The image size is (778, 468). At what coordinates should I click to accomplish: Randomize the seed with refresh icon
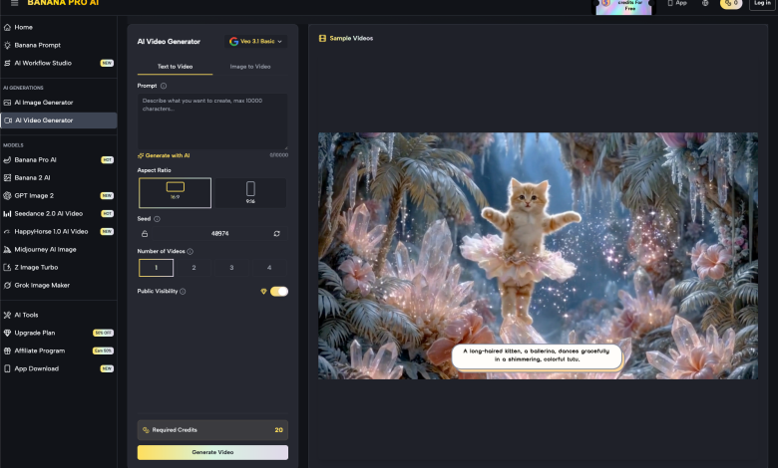277,234
